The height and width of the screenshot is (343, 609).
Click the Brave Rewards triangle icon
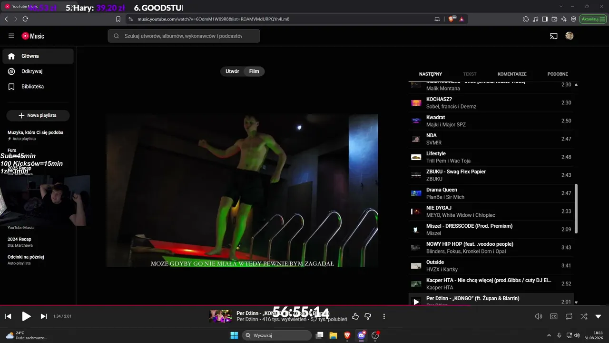point(462,19)
